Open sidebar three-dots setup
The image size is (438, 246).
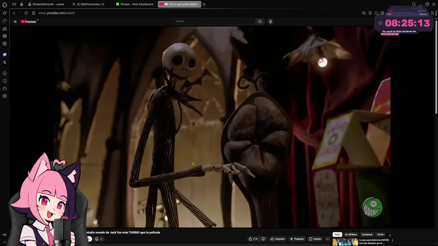(x=4, y=242)
